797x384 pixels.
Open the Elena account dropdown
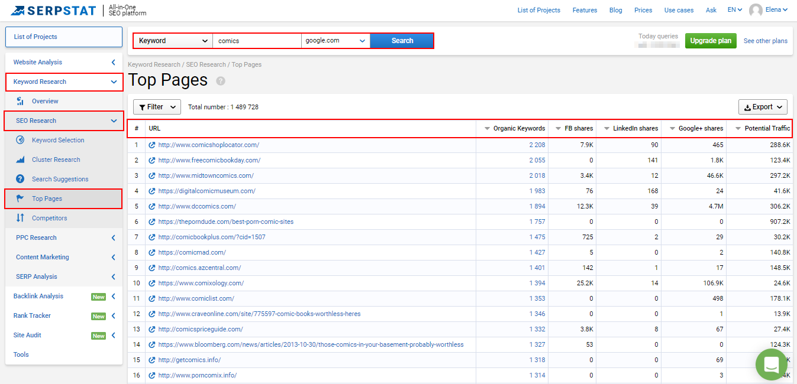(777, 10)
